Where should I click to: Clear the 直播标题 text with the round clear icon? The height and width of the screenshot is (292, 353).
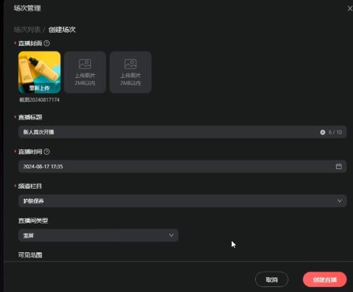click(x=323, y=132)
